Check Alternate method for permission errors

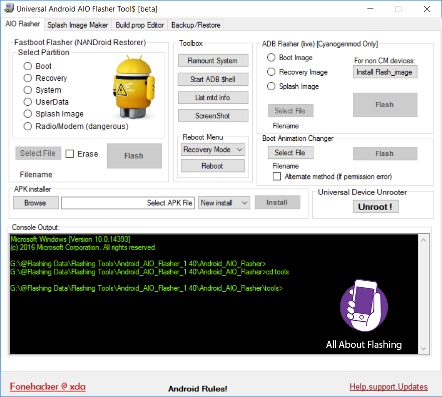tap(277, 176)
